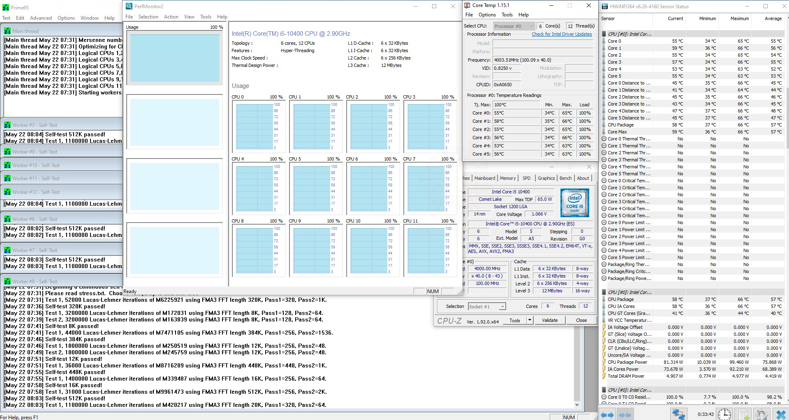Open PerfMonitor2 Action menu
Viewport: 789px width, 420px height.
[171, 17]
